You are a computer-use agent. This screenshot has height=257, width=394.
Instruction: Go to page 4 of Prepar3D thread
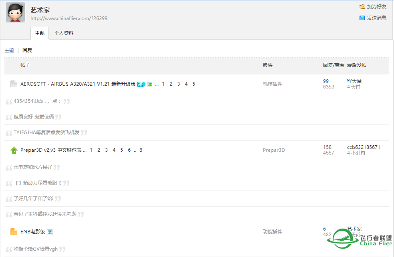coord(114,150)
